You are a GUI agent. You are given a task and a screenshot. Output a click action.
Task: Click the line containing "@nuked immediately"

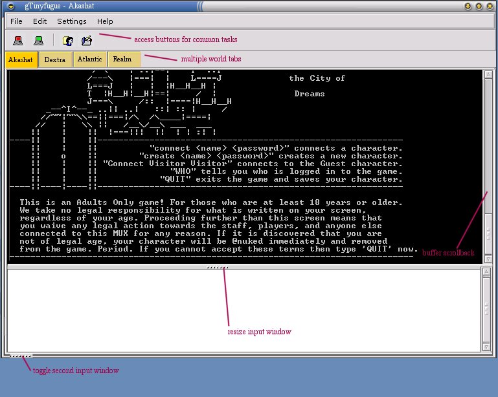point(203,241)
